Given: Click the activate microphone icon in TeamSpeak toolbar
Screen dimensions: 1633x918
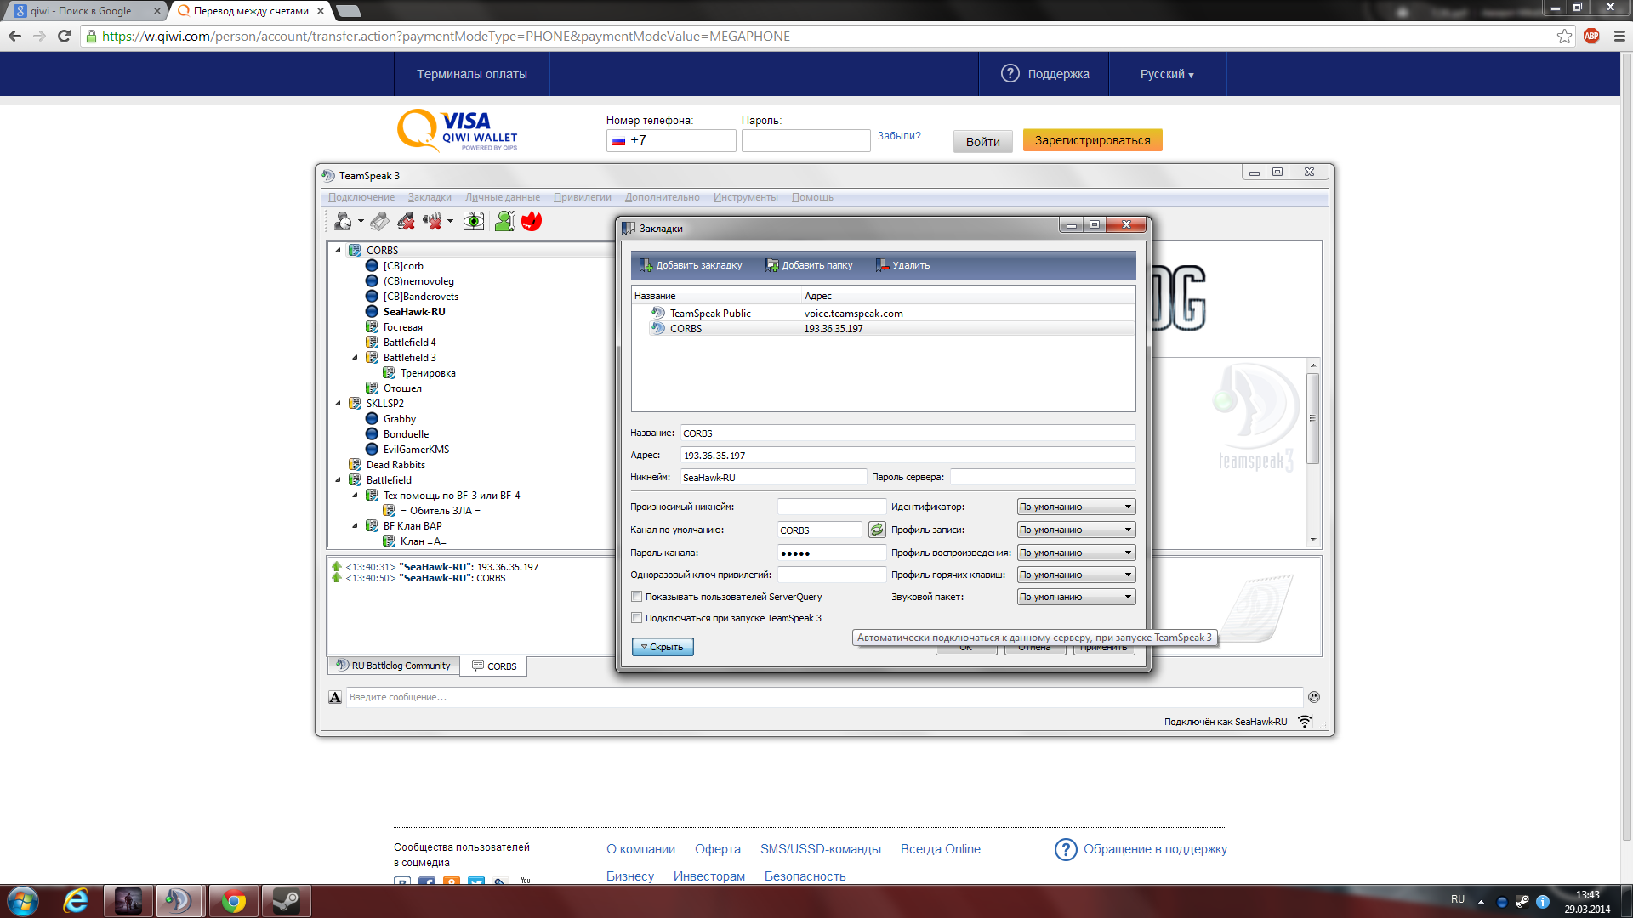Looking at the screenshot, I should pos(379,221).
